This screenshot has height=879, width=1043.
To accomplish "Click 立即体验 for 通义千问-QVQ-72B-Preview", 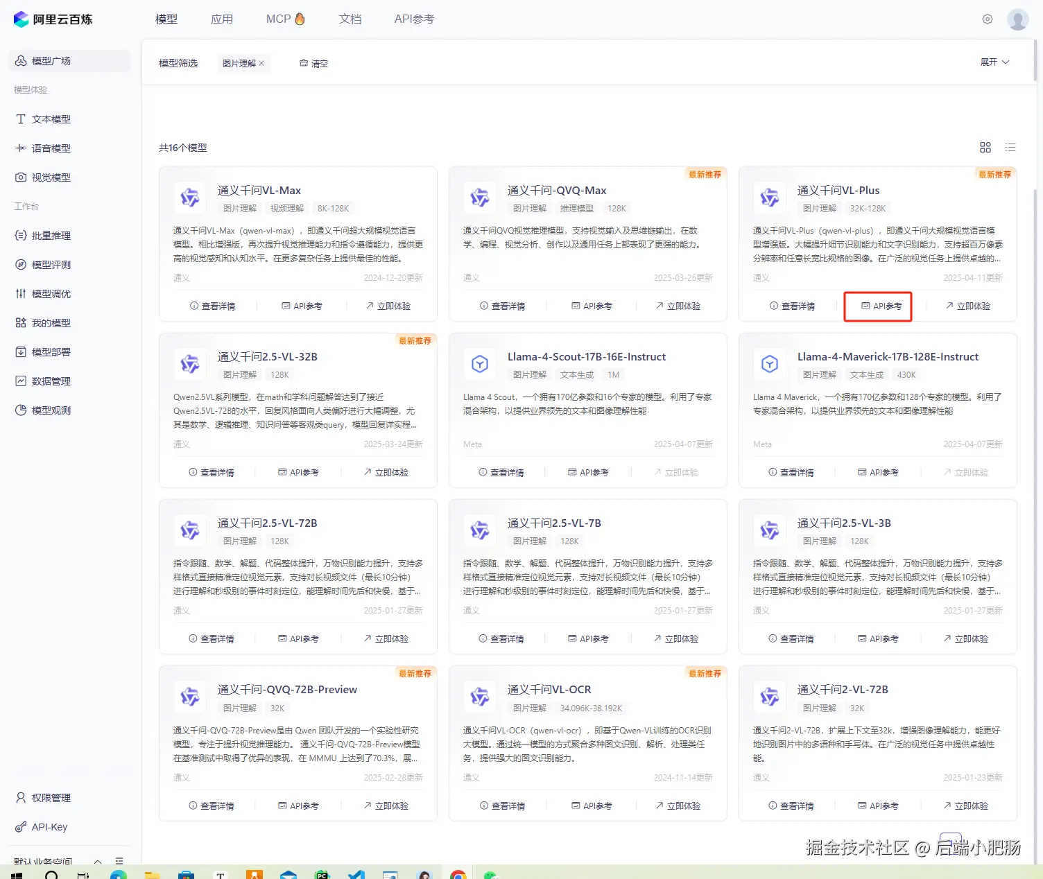I will [x=386, y=806].
